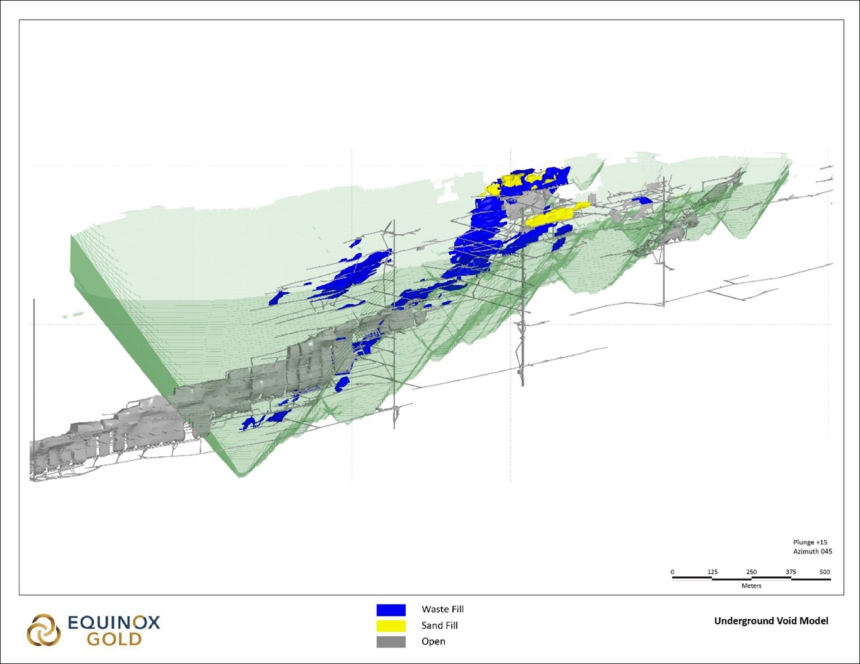The height and width of the screenshot is (664, 860).
Task: Click the "500" scale bar value
Action: click(825, 572)
